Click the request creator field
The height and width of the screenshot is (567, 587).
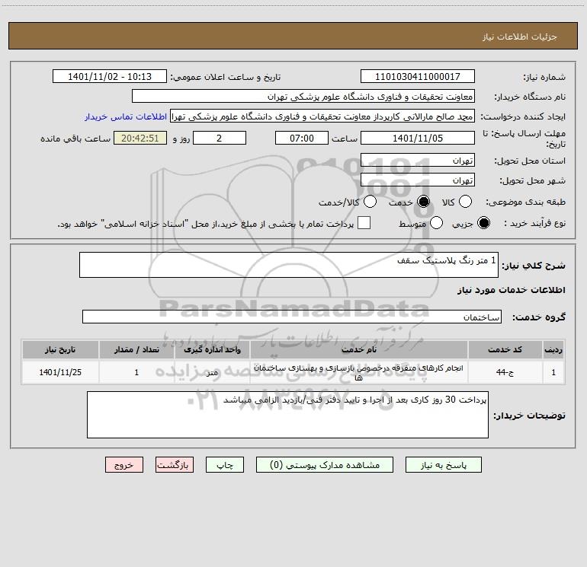[x=322, y=116]
